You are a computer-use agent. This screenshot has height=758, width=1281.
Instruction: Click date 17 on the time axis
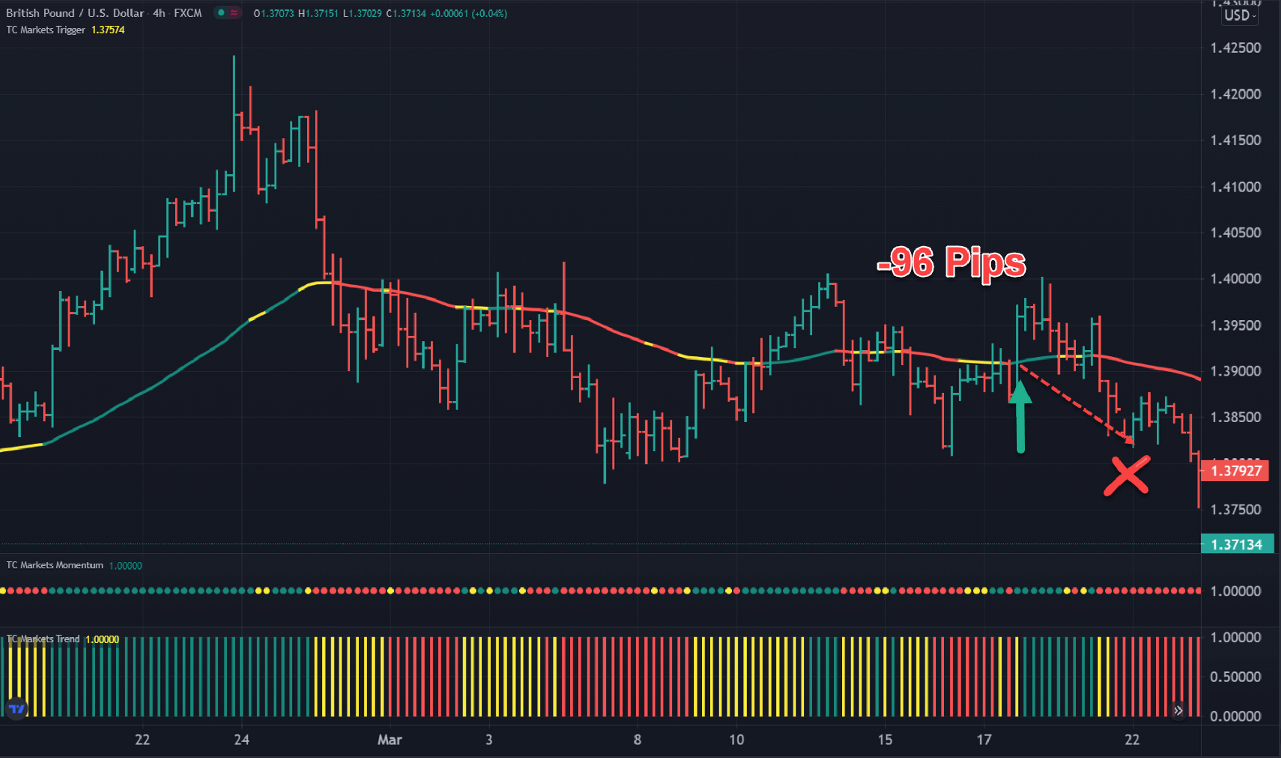[x=984, y=740]
